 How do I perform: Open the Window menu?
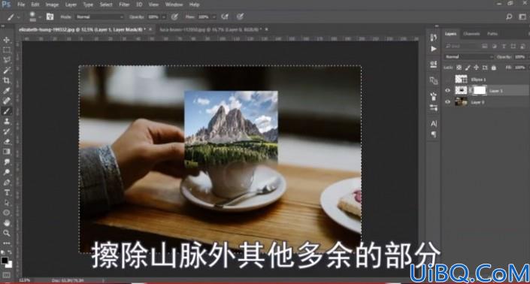coord(174,5)
